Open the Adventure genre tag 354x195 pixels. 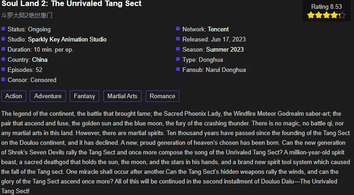tap(48, 96)
